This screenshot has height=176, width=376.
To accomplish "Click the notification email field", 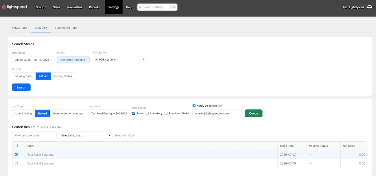I will click(217, 113).
